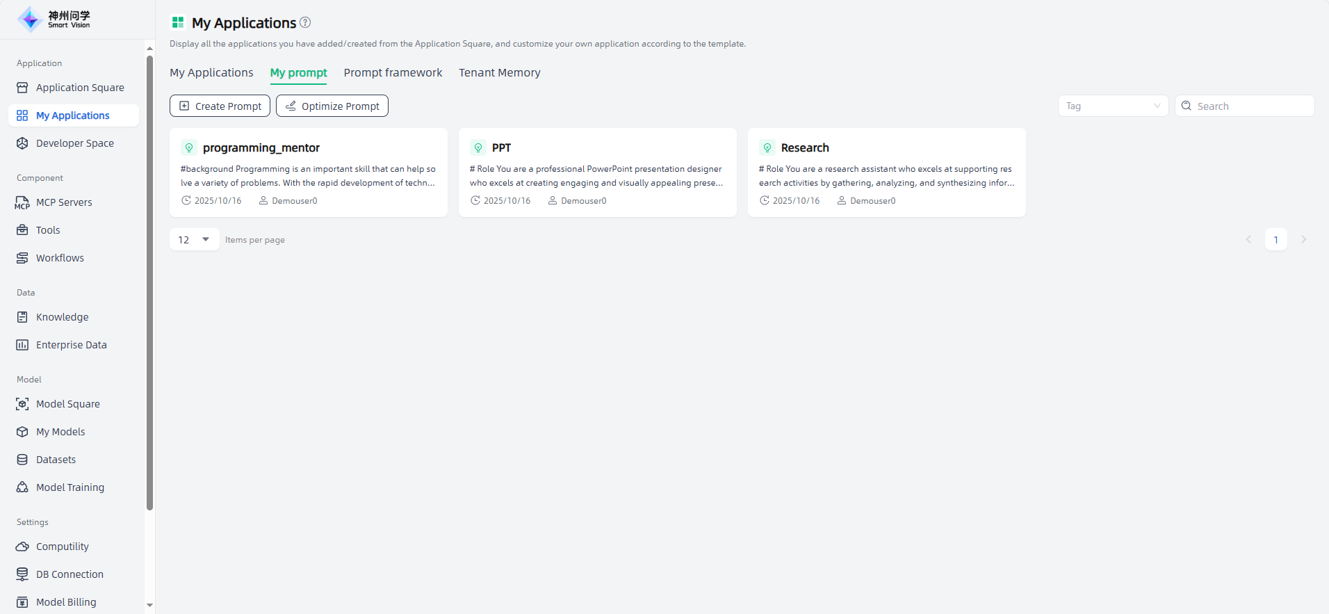The image size is (1329, 614).
Task: Open MCP Servers from sidebar icon
Action: click(x=22, y=202)
